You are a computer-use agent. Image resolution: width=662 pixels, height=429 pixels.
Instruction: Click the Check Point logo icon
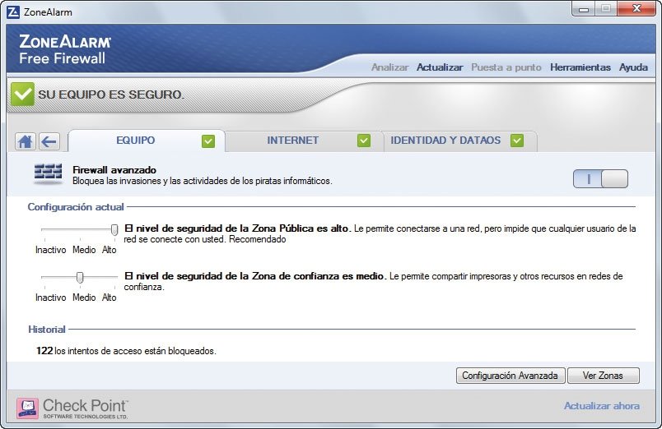(27, 408)
